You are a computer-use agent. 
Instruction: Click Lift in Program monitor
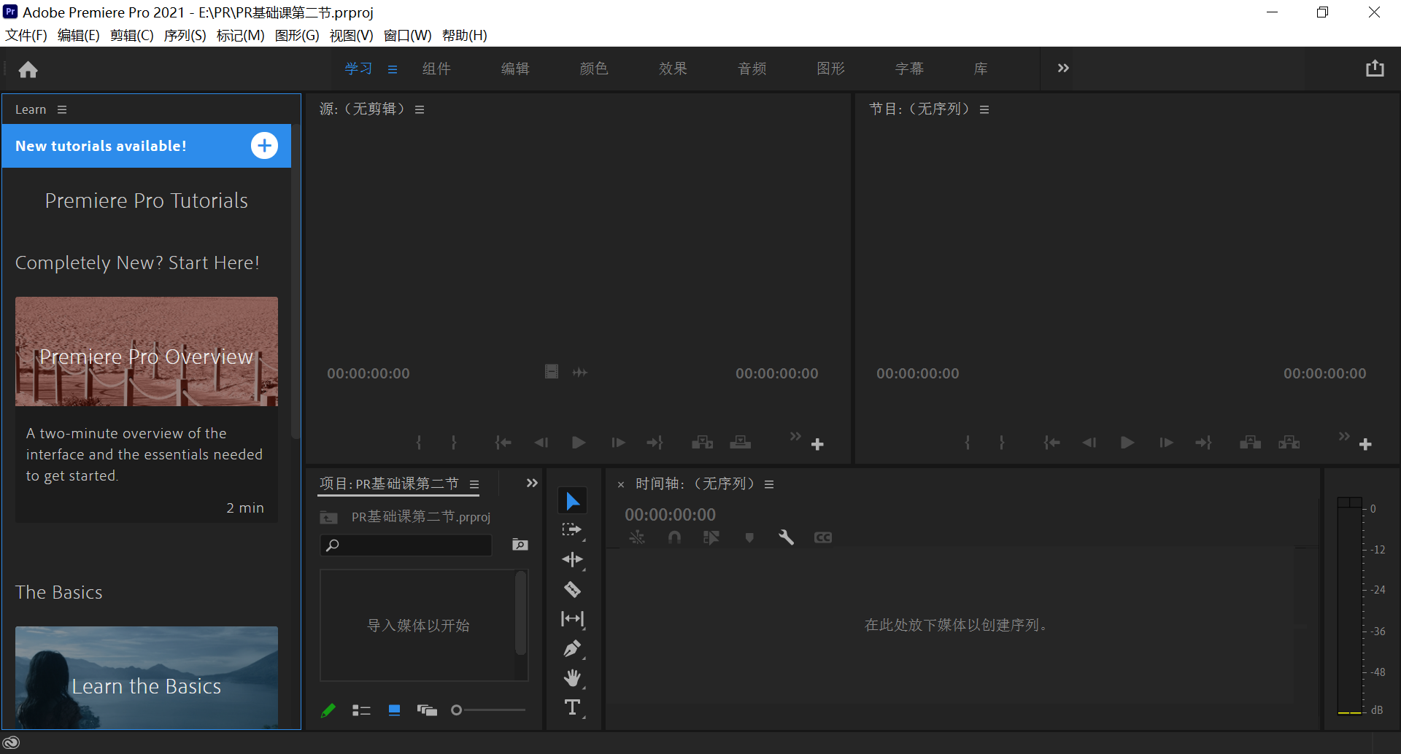pyautogui.click(x=1250, y=443)
